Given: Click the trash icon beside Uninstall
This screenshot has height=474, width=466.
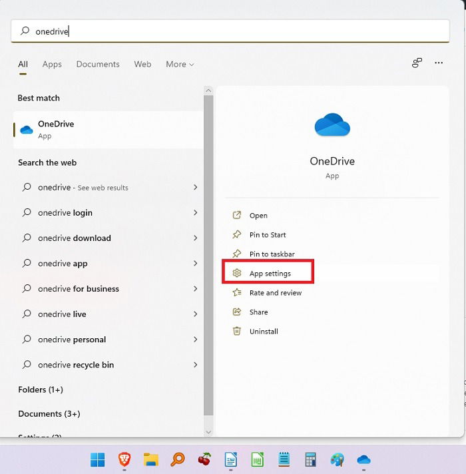Looking at the screenshot, I should pos(237,331).
